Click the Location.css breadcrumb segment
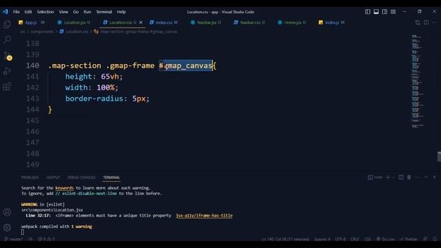441x248 pixels. pyautogui.click(x=74, y=32)
